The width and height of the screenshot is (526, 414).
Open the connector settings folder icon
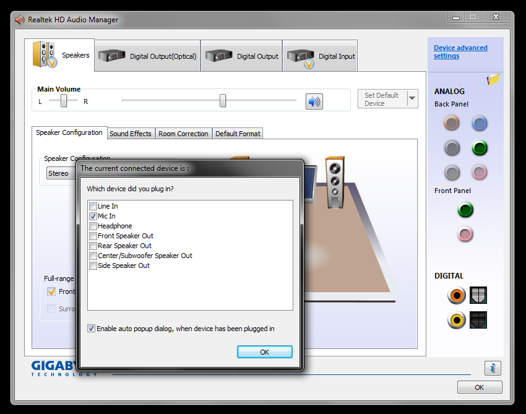tap(493, 79)
